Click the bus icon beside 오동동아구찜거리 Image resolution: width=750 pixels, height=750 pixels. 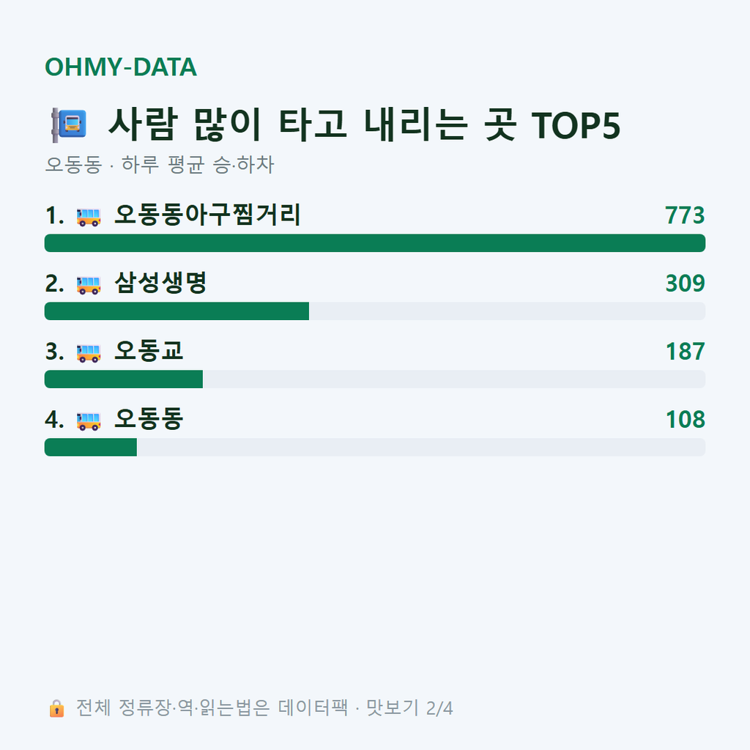[89, 217]
